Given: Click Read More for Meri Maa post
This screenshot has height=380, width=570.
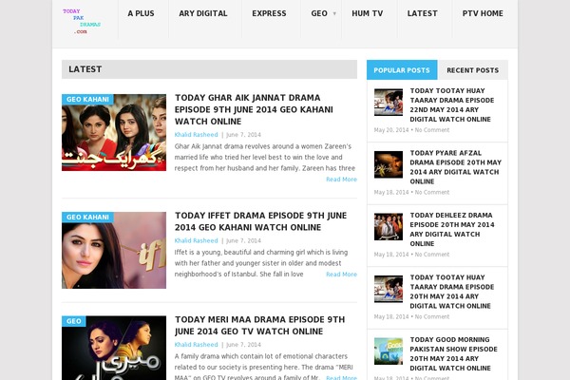Looking at the screenshot, I should click(x=341, y=377).
